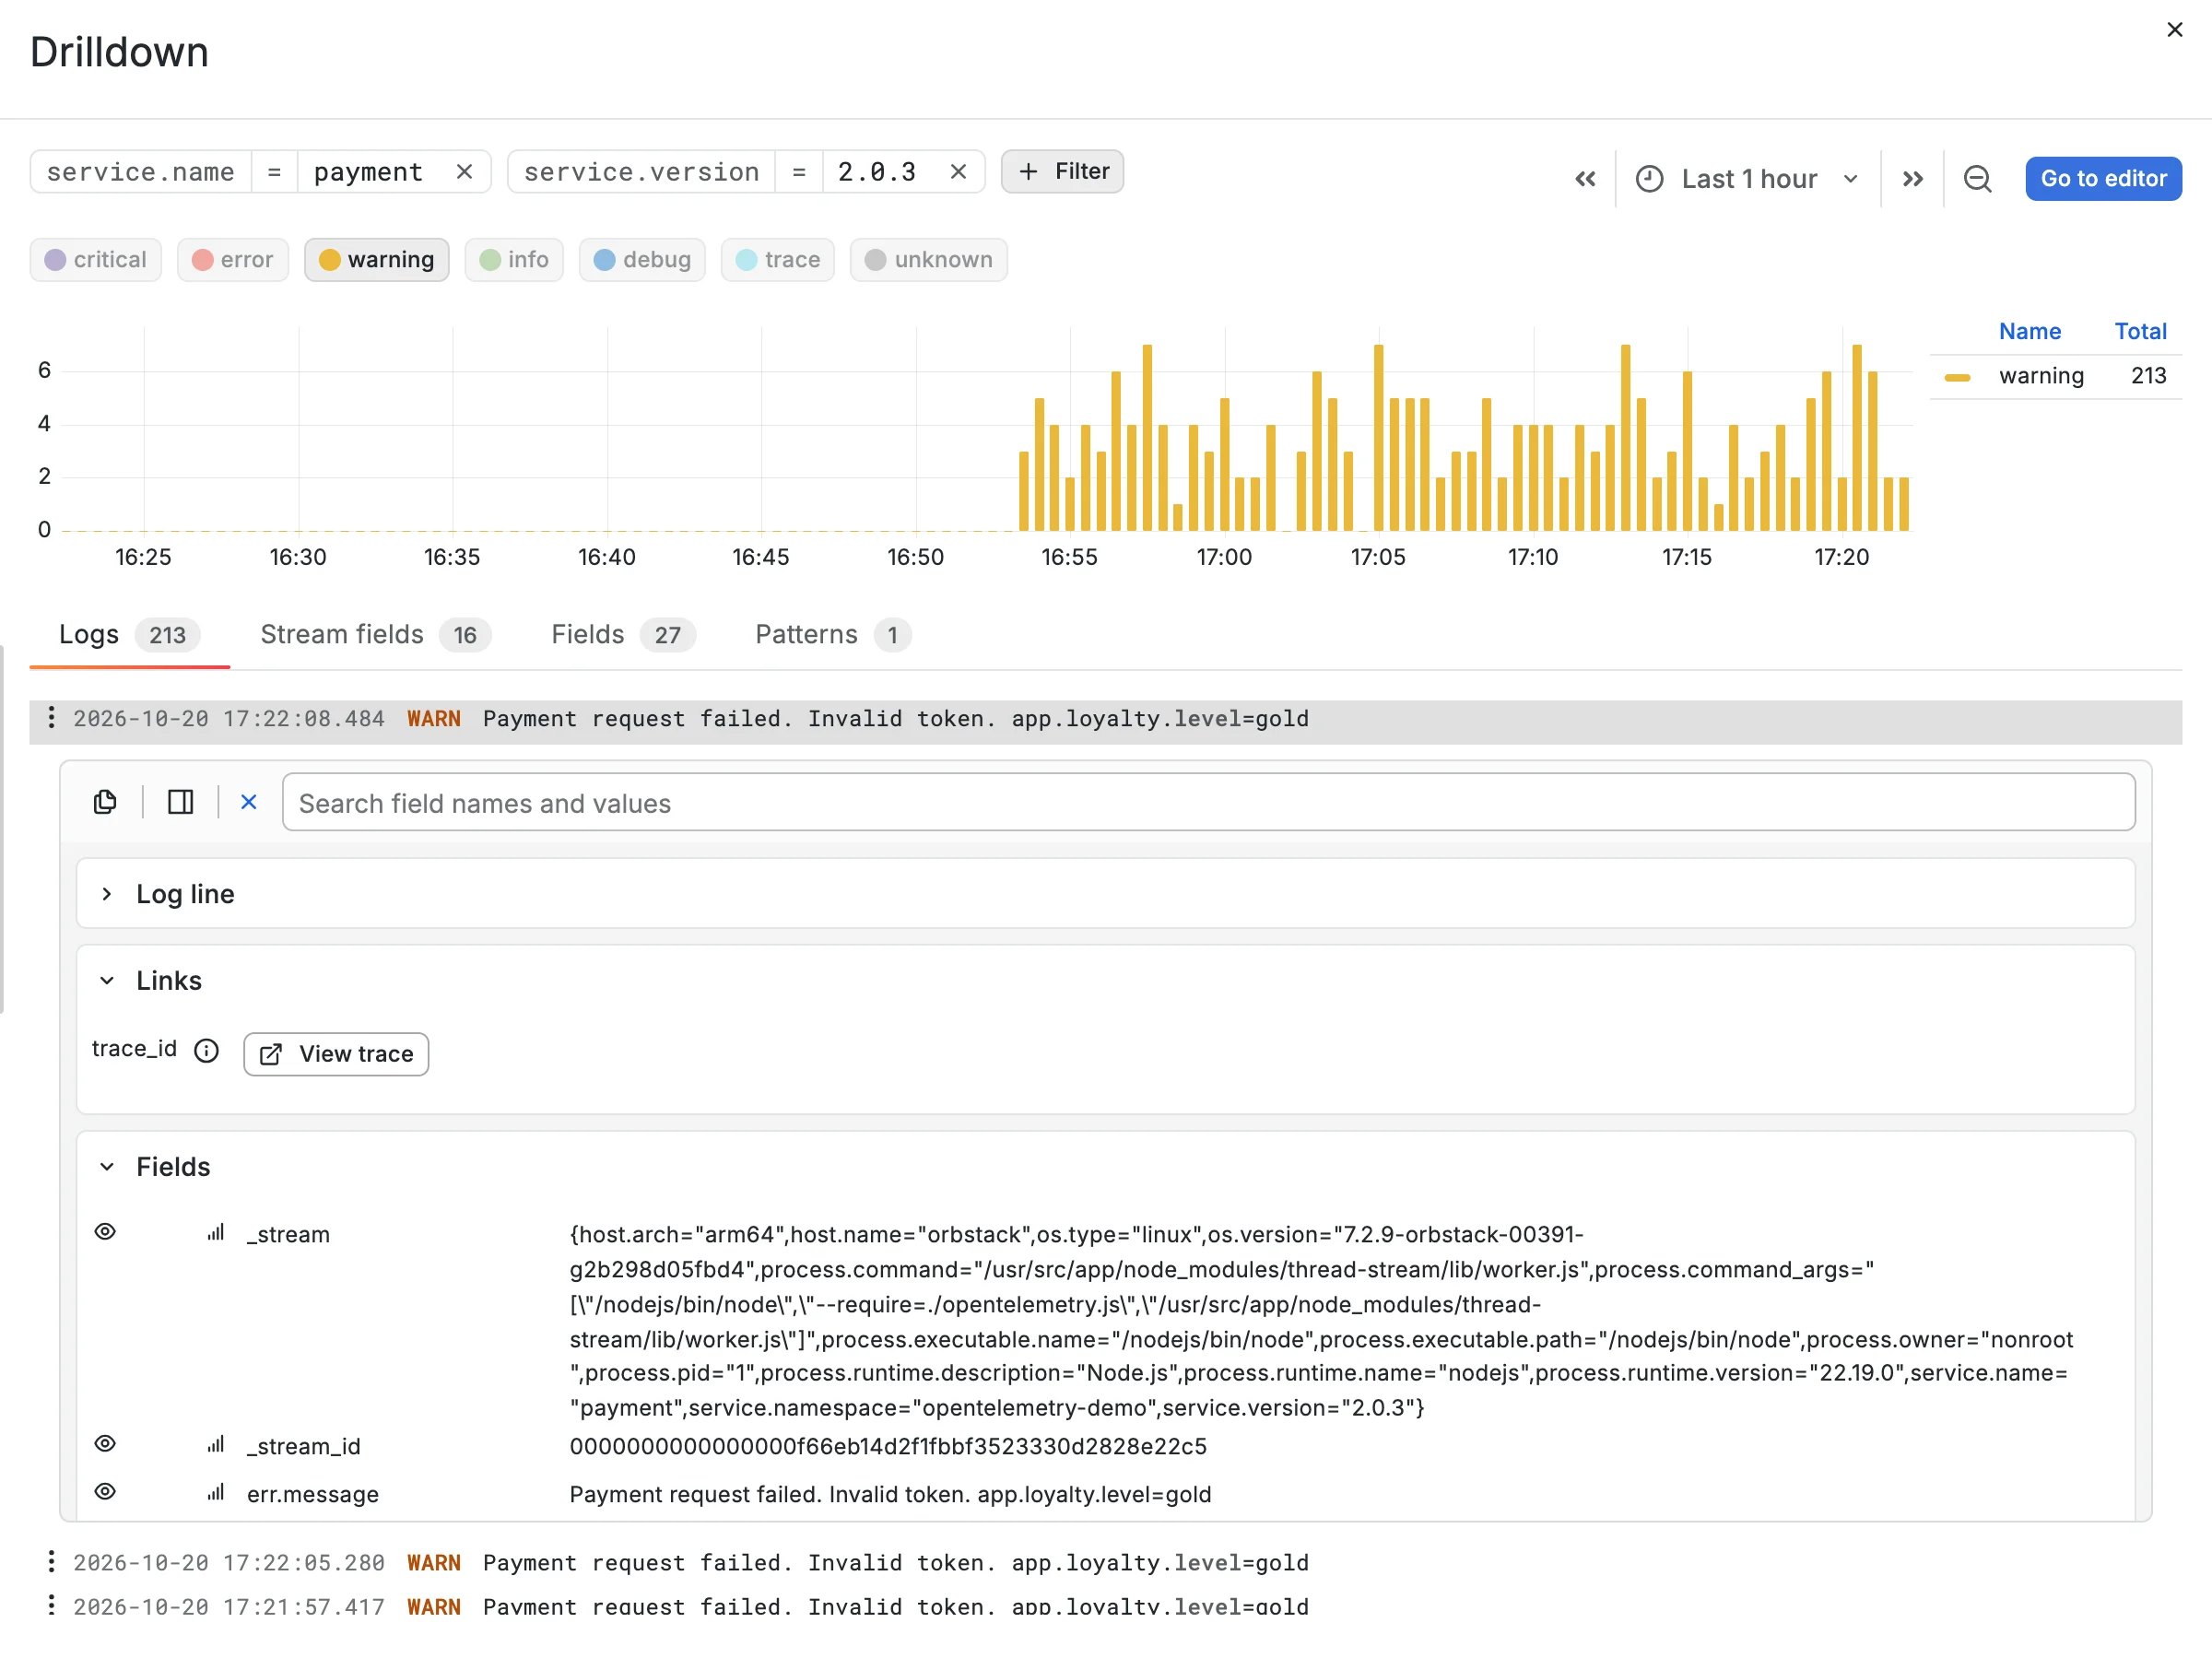Zoom out the time range

1977,179
